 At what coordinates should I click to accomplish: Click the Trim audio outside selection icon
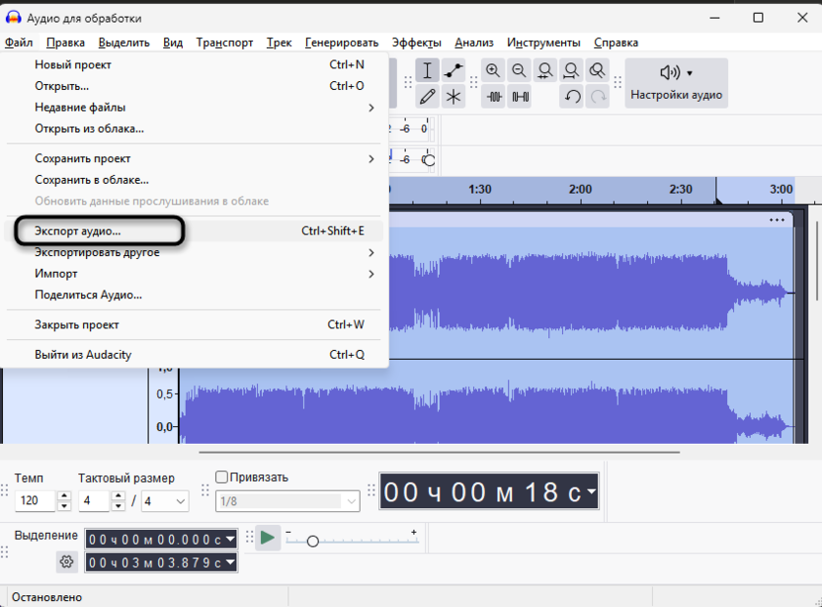coord(493,97)
